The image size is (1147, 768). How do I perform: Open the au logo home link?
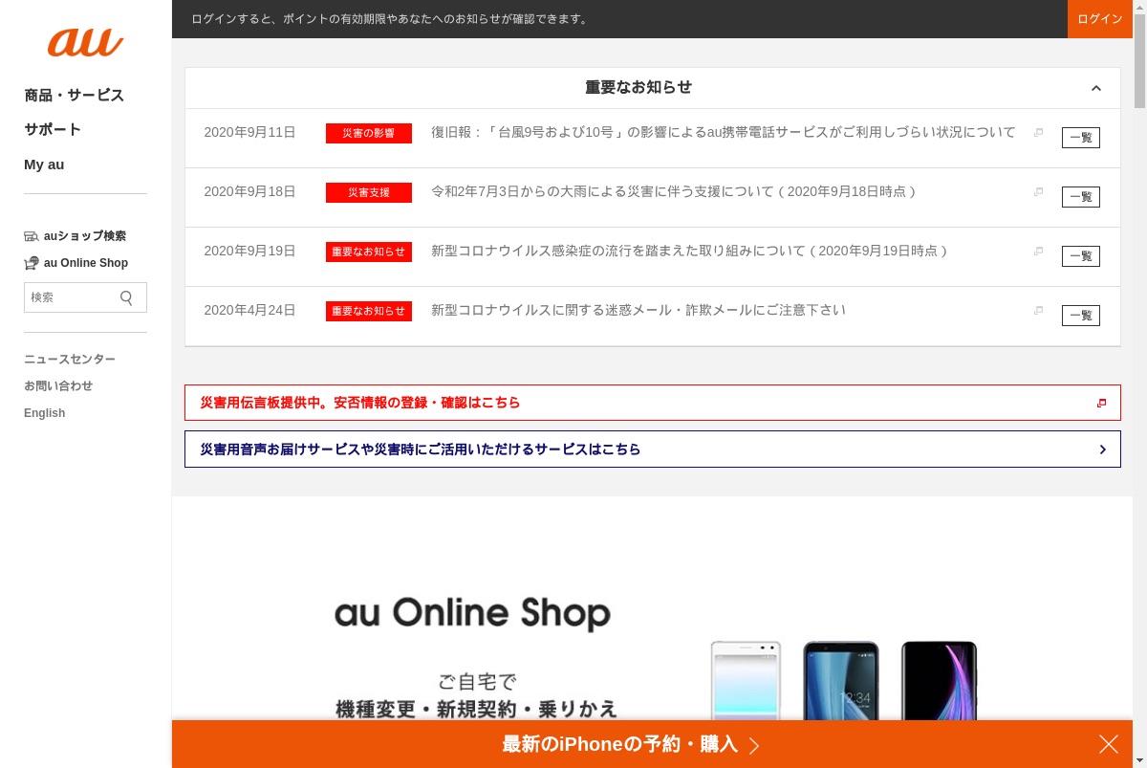[85, 43]
